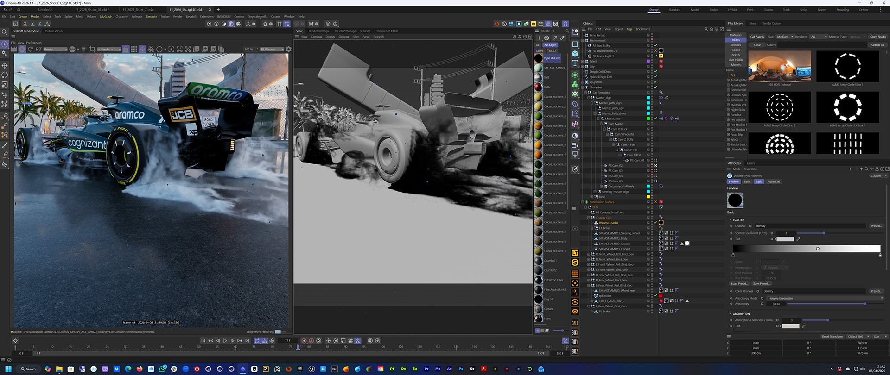Click the Search All button
This screenshot has width=890, height=375.
[877, 45]
